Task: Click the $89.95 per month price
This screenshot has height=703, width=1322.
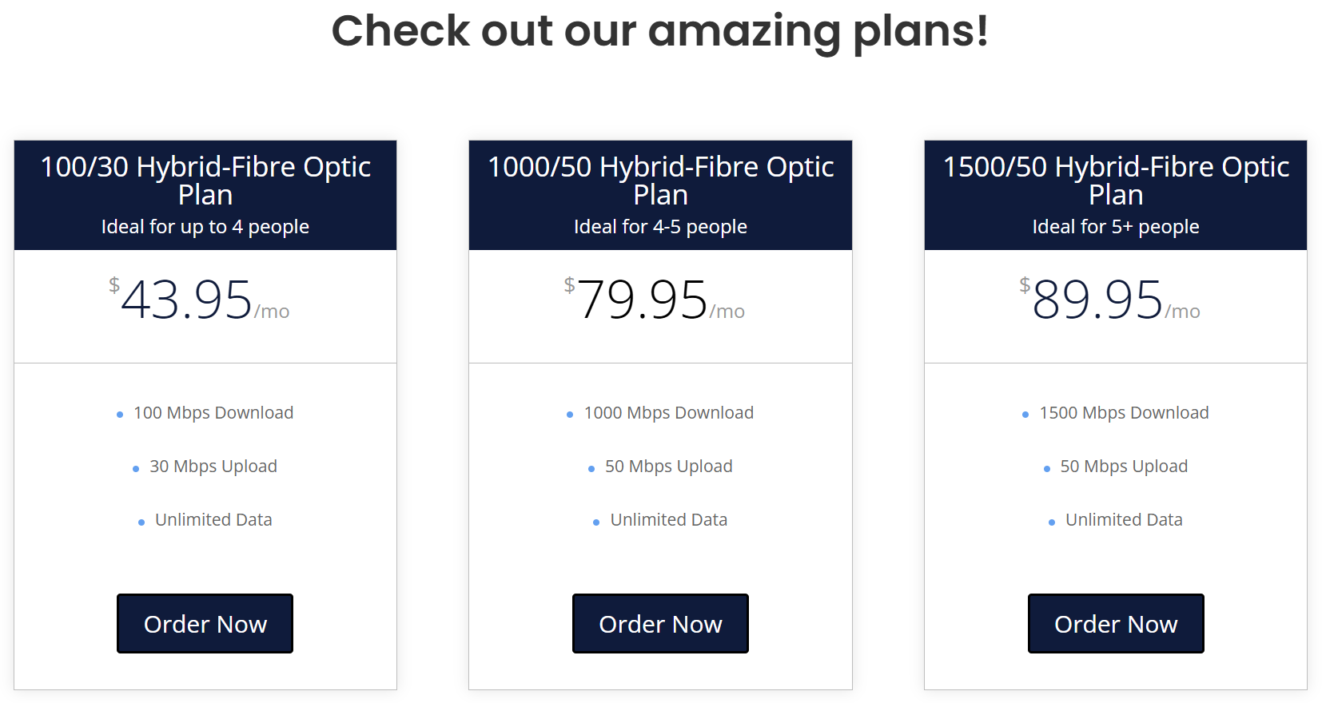Action: [x=1109, y=300]
